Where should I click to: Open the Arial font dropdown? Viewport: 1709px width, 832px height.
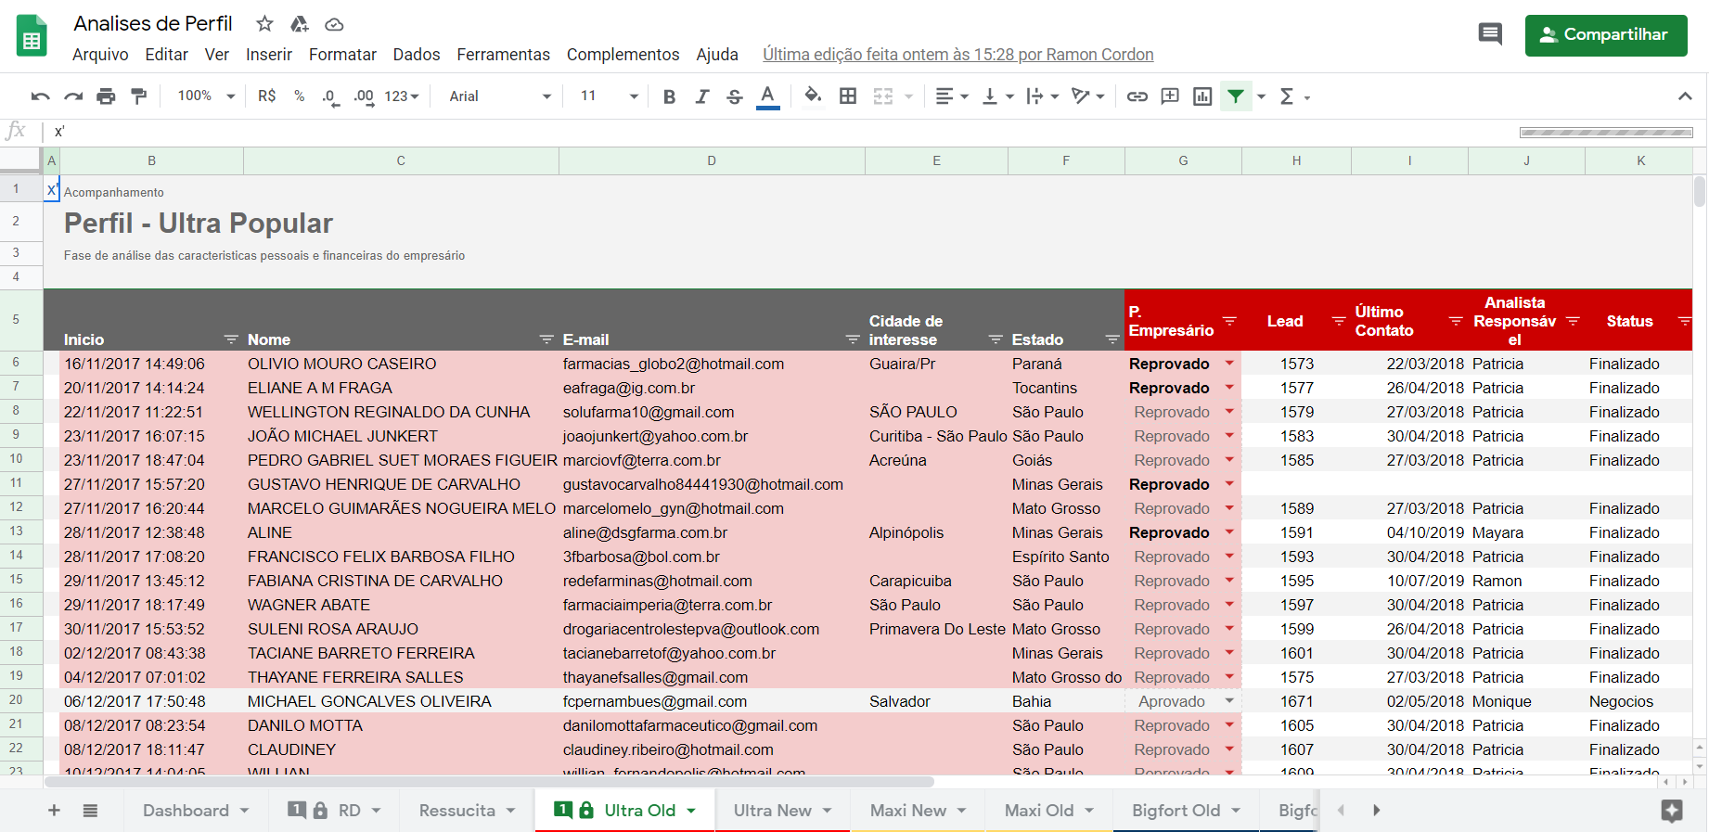coord(499,96)
